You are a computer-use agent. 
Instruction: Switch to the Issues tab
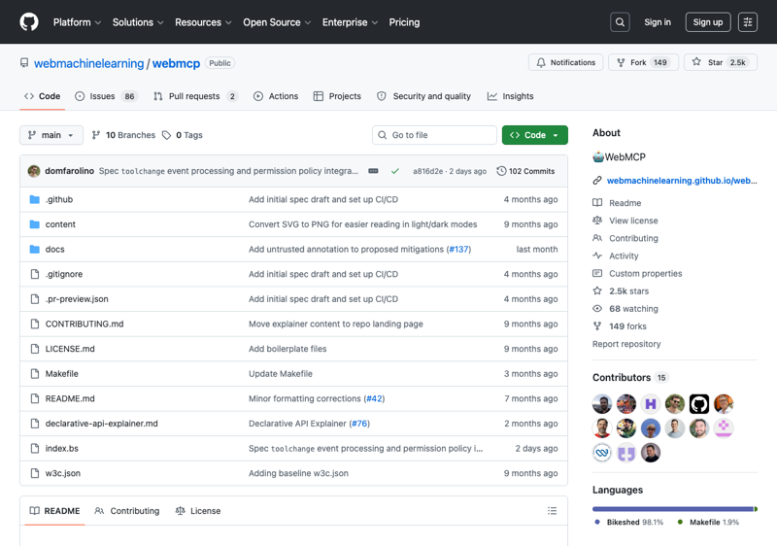(x=106, y=96)
